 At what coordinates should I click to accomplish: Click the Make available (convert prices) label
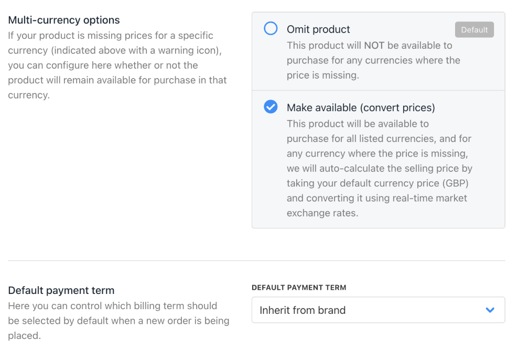tap(361, 108)
